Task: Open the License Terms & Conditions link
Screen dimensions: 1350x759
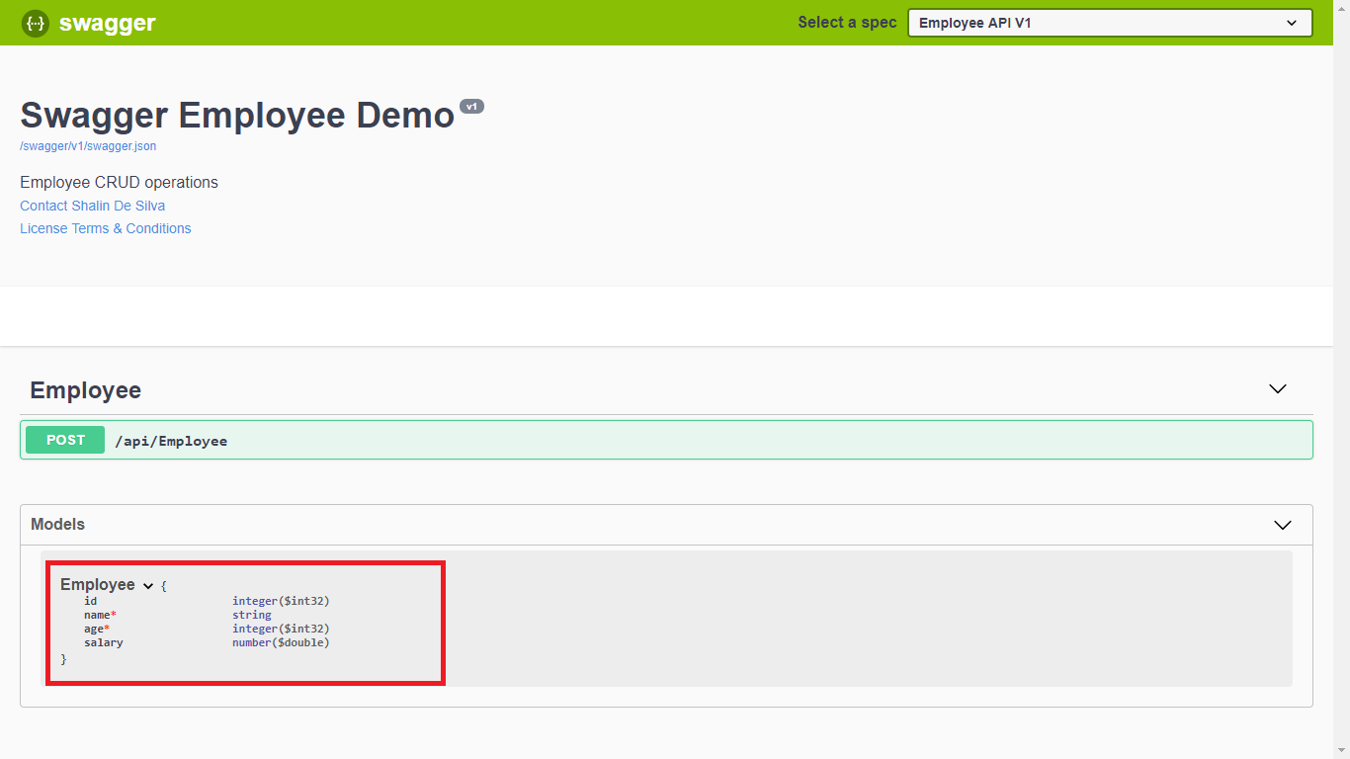Action: click(105, 228)
